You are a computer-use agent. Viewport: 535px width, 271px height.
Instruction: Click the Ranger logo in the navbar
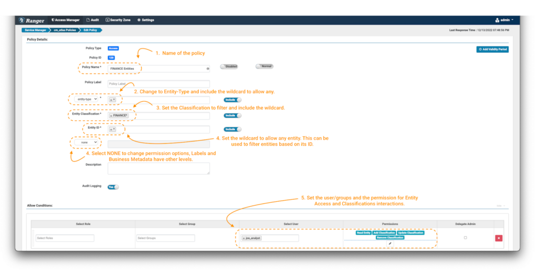point(32,20)
